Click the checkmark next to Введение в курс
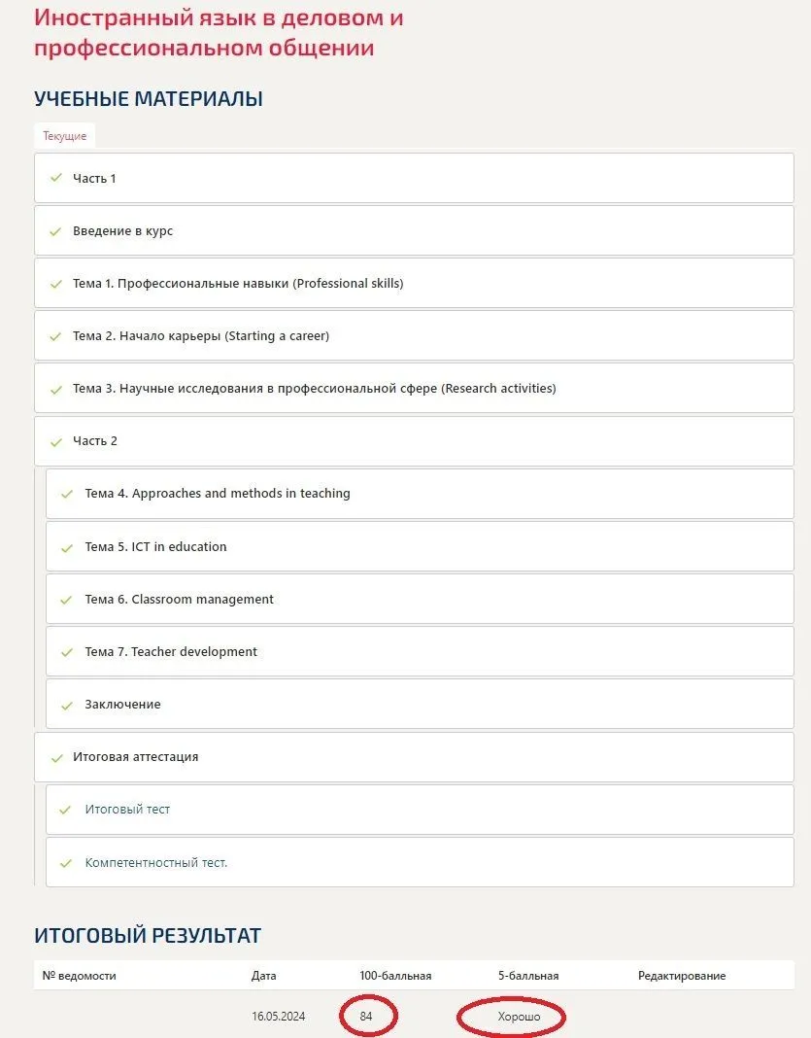 pos(55,231)
